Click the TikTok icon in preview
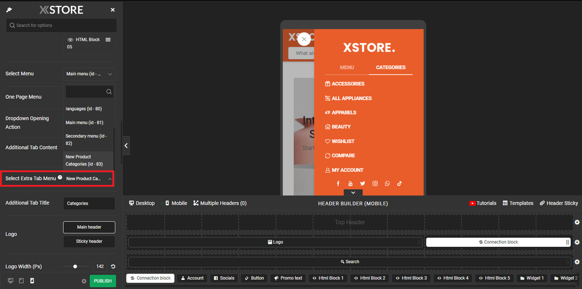 point(399,184)
